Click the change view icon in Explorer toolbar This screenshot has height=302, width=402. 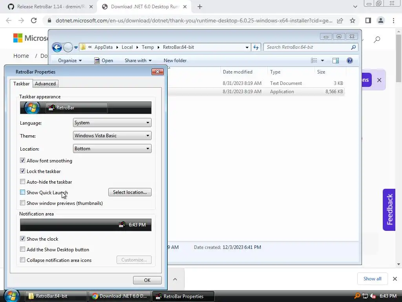pos(314,60)
